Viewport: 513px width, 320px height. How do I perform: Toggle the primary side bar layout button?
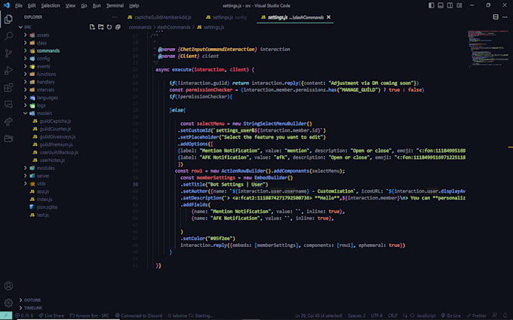(x=432, y=5)
